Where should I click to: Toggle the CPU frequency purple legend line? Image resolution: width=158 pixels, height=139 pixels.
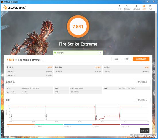click(135, 125)
